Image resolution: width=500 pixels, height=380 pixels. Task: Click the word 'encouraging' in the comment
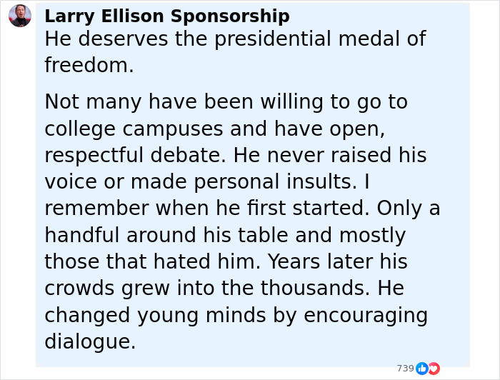tap(365, 315)
